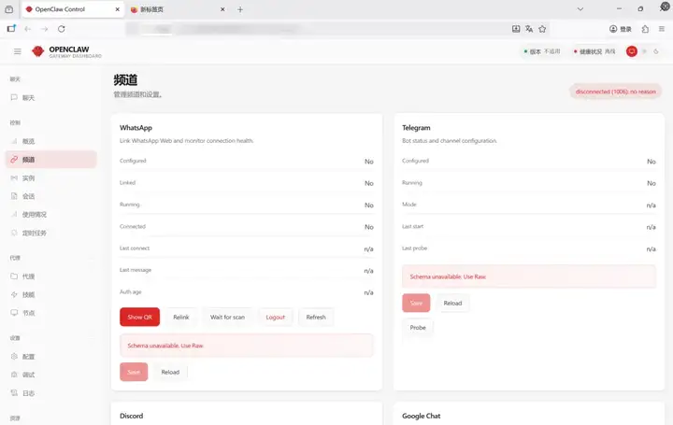Go forward with the browser forward arrow

tap(44, 29)
